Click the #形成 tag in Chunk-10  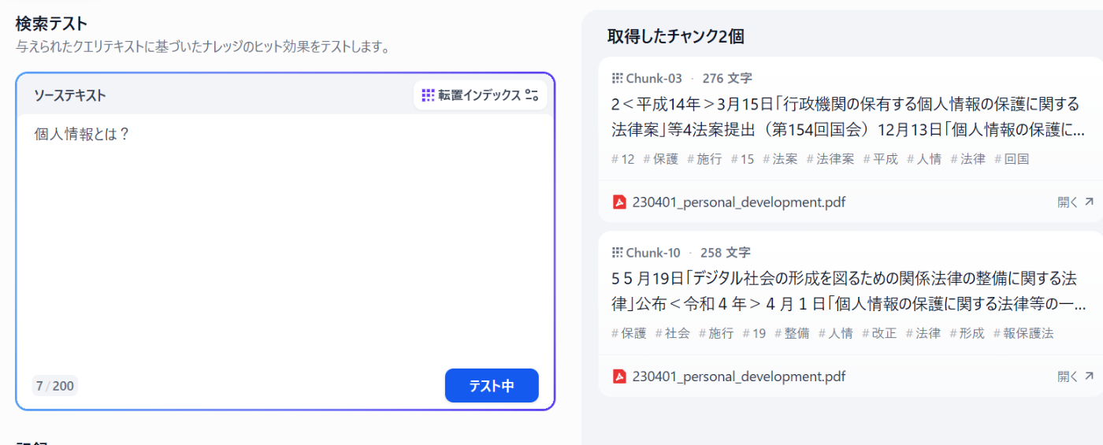tap(967, 333)
